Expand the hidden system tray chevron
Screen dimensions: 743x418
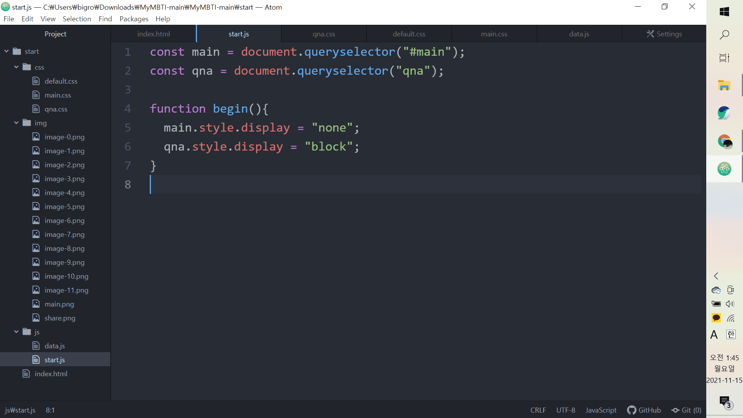click(x=716, y=276)
